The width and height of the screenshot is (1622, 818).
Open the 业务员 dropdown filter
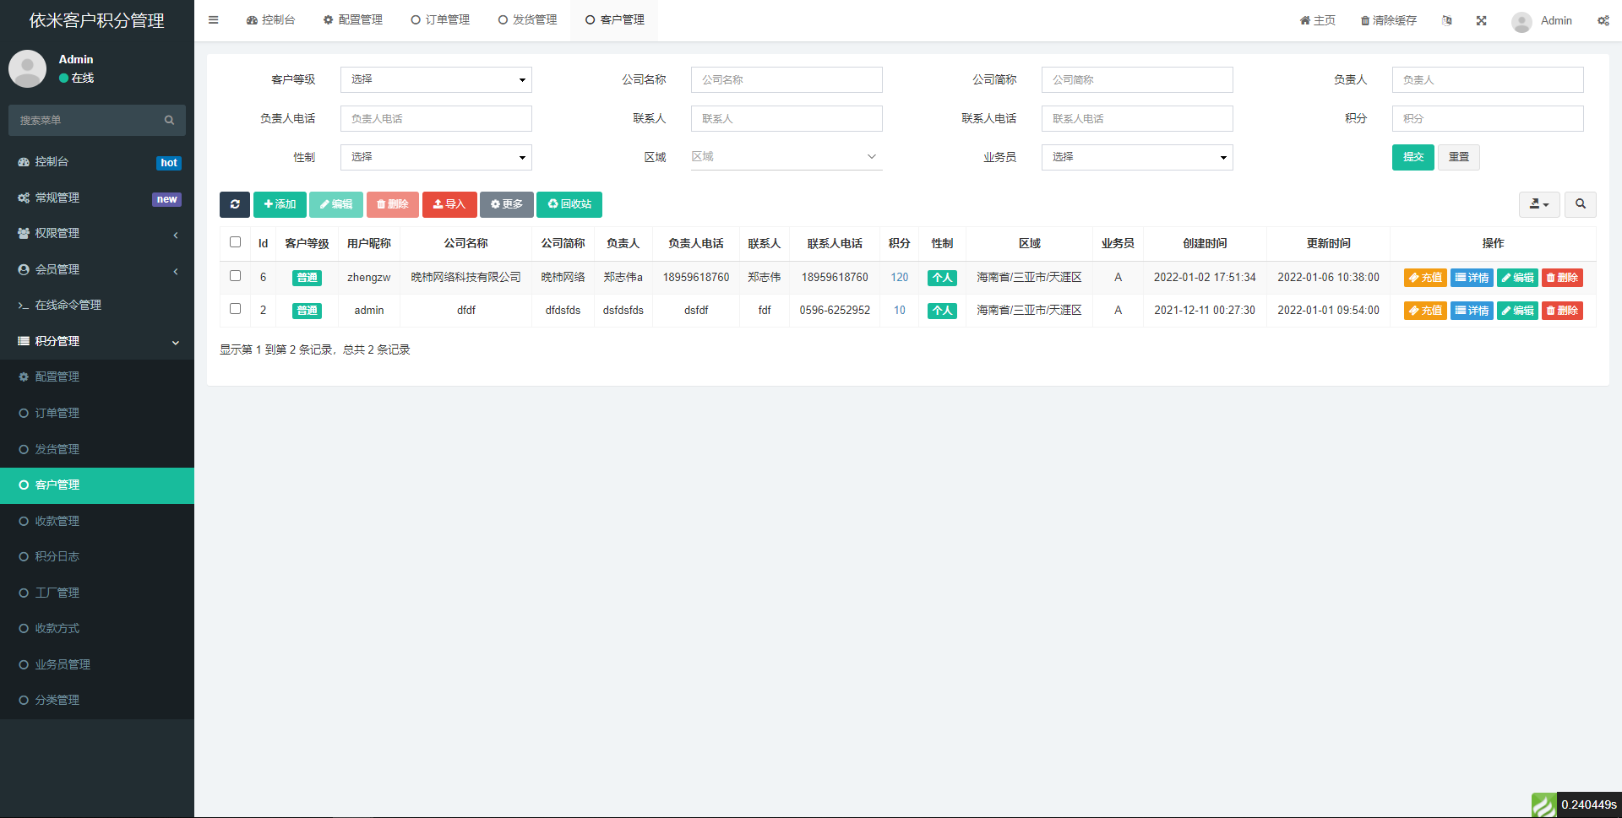tap(1136, 157)
